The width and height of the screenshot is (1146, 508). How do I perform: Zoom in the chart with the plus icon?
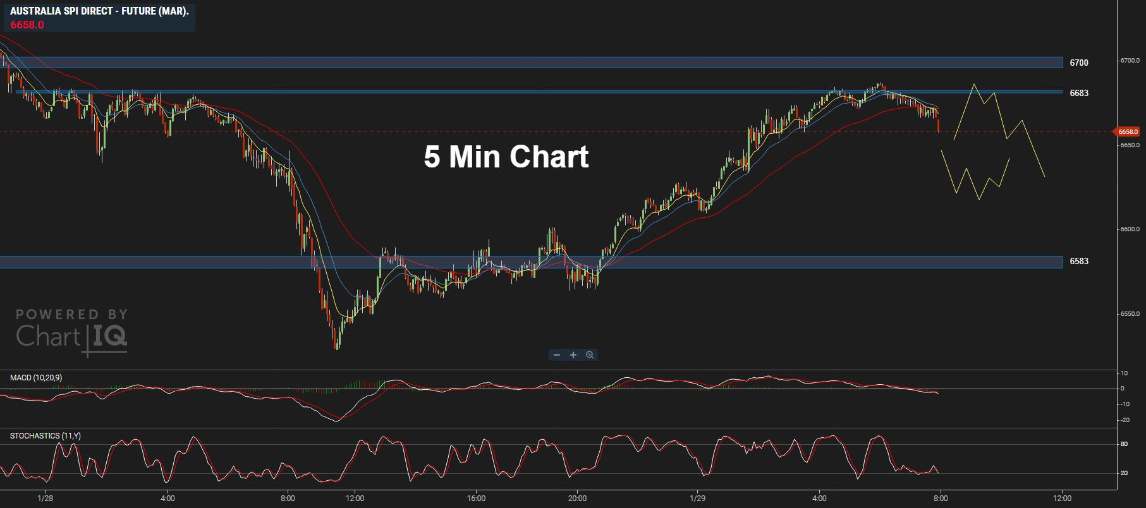pyautogui.click(x=573, y=355)
